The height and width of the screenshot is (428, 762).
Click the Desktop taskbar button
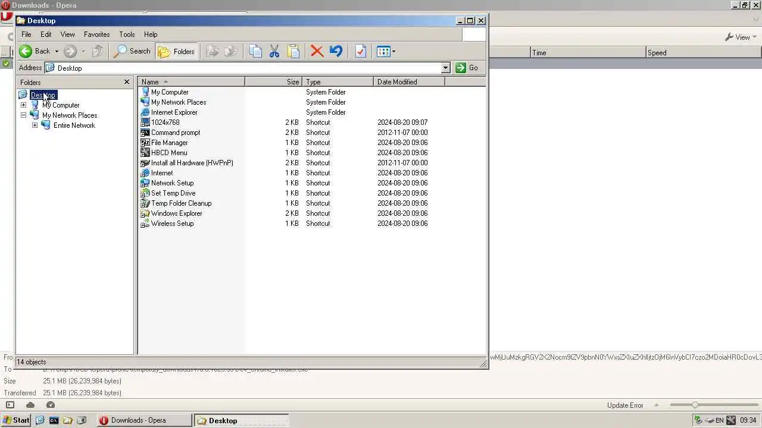[242, 420]
